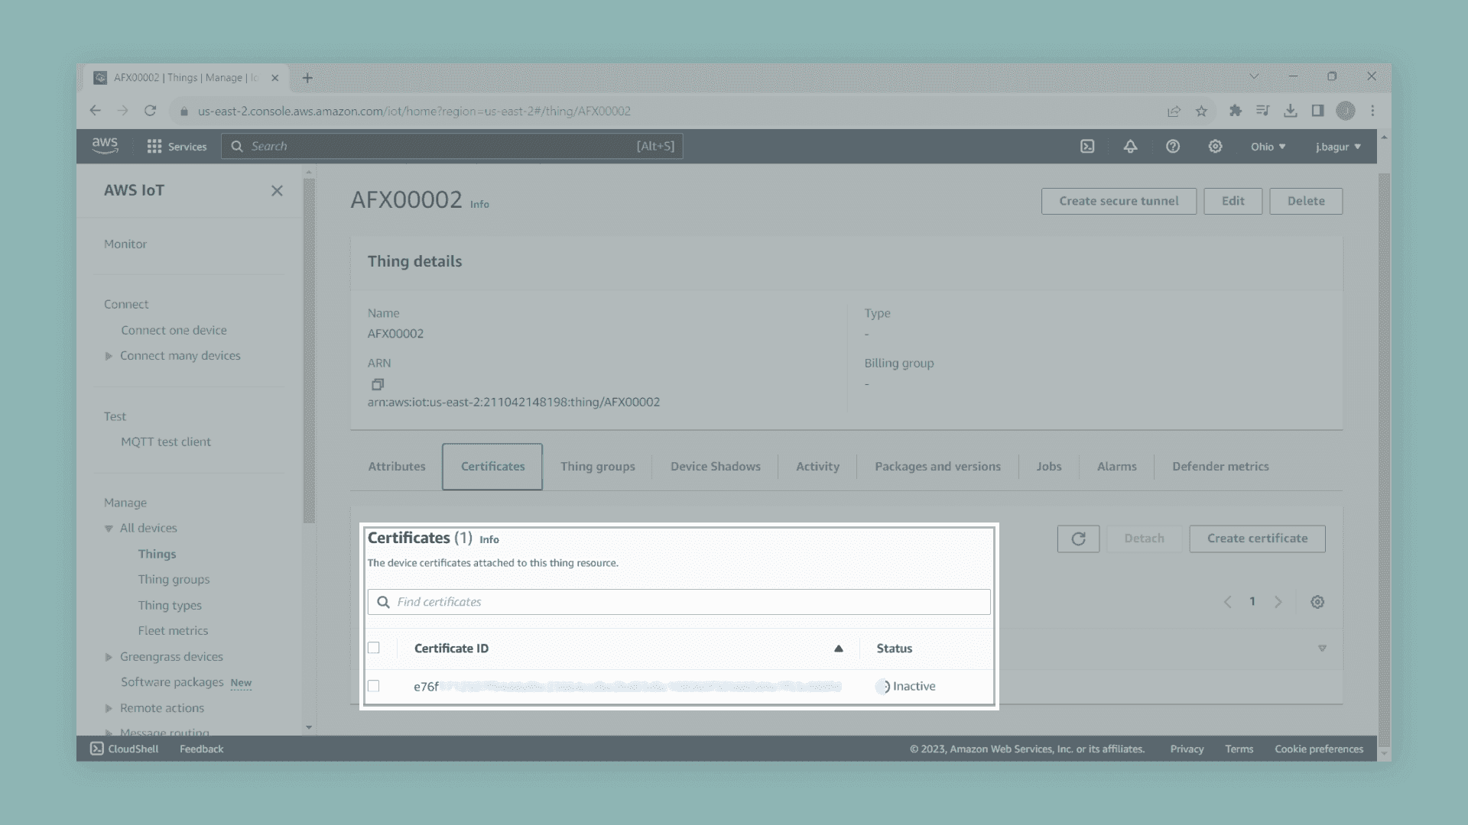Open the notifications bell icon

click(x=1130, y=147)
